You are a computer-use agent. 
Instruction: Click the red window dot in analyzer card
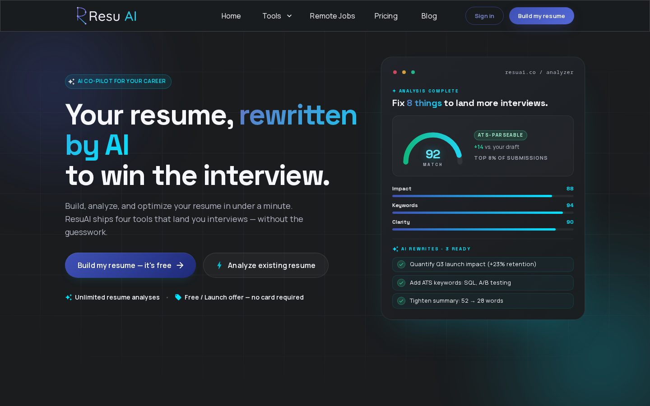[395, 72]
